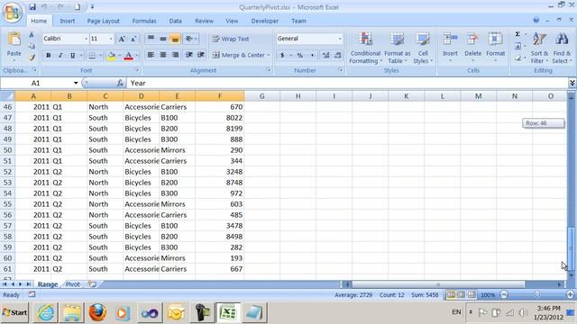Click Decrease Decimal icon
The image size is (577, 324).
point(337,56)
